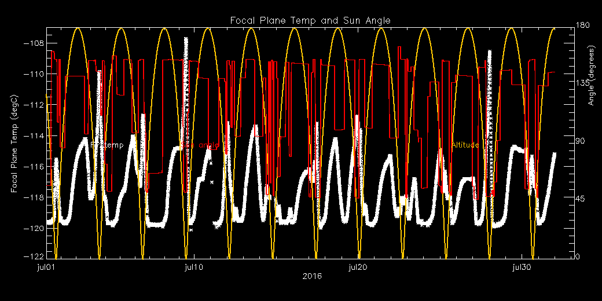Viewport: 602px width, 301px height.
Task: Click the '180' right axis tick value
Action: 582,25
